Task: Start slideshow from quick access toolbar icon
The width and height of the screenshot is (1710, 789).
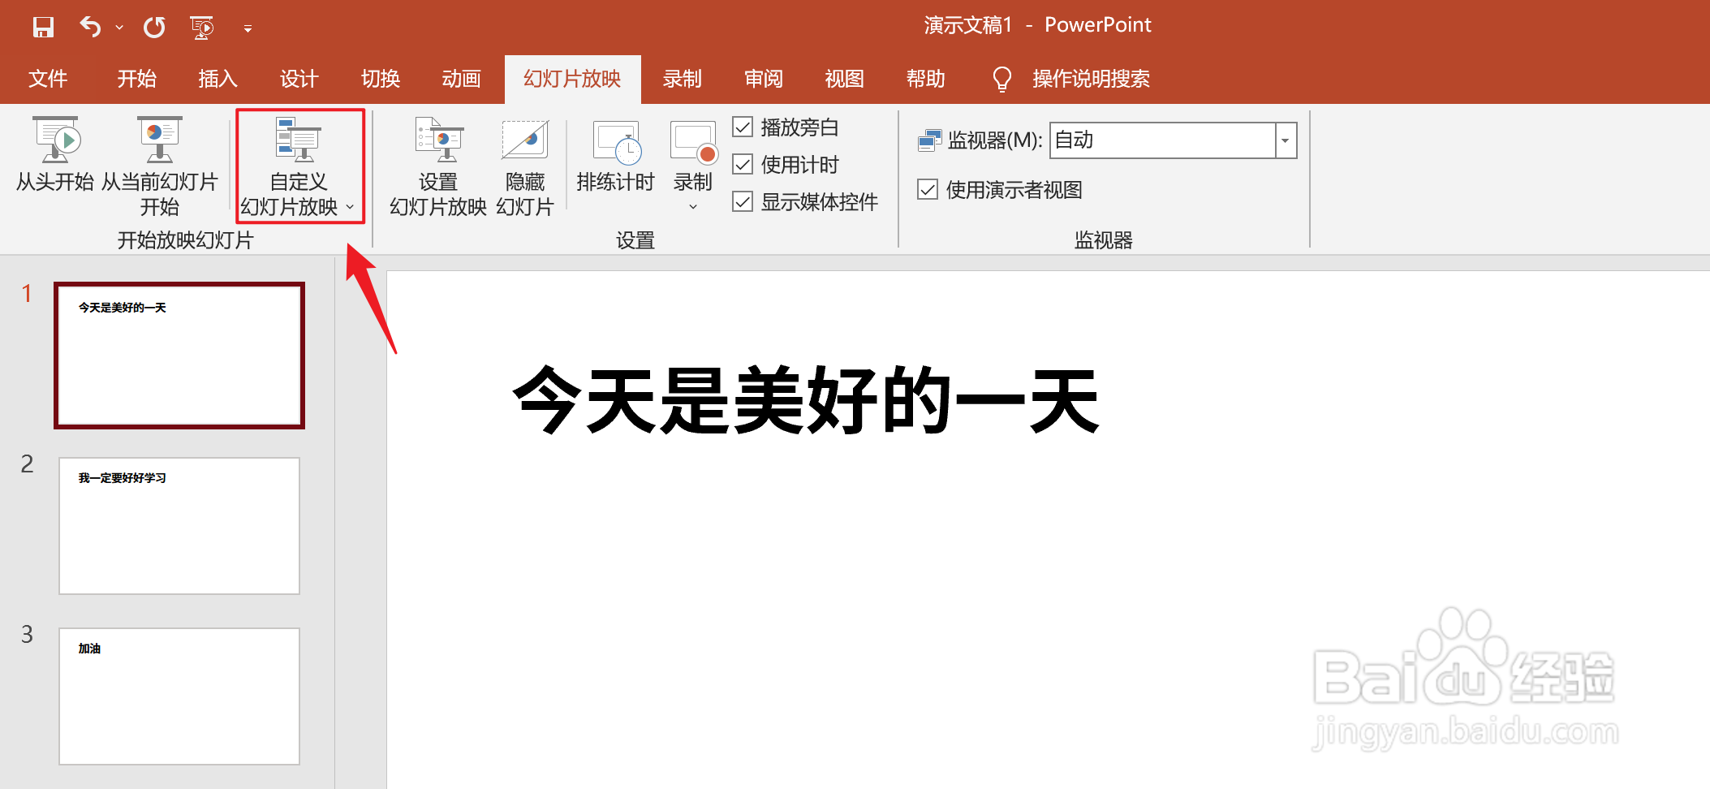Action: [201, 27]
